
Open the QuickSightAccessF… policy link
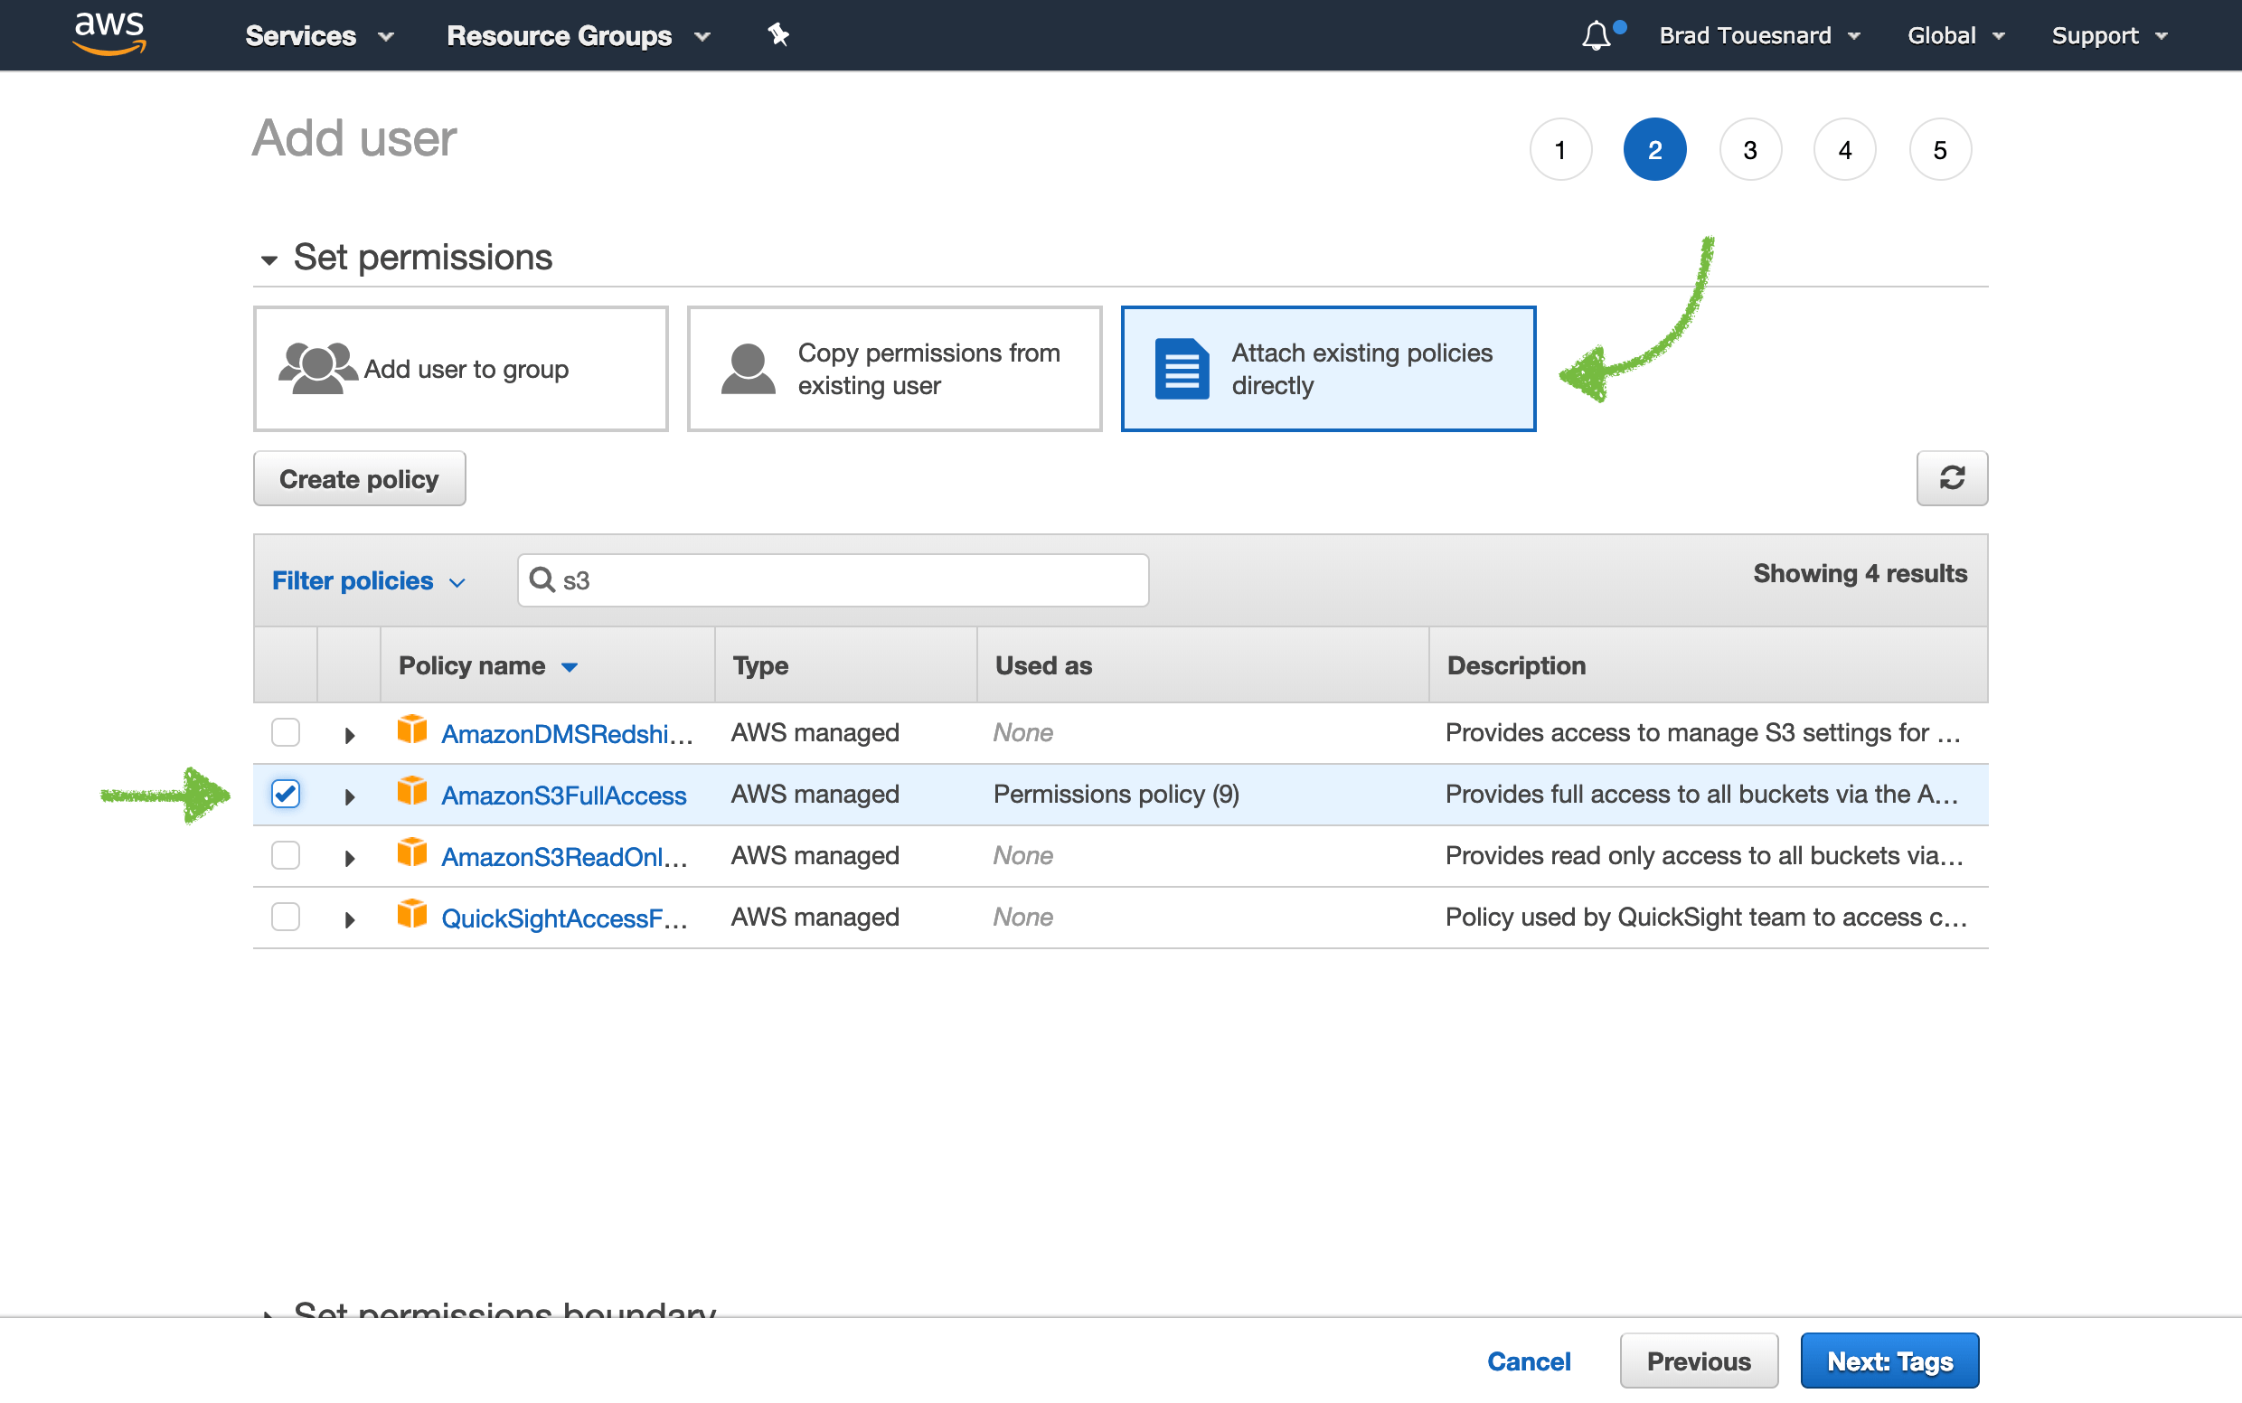[x=564, y=918]
